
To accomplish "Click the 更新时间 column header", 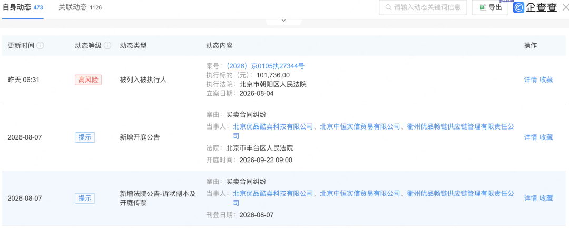I will click(x=21, y=46).
